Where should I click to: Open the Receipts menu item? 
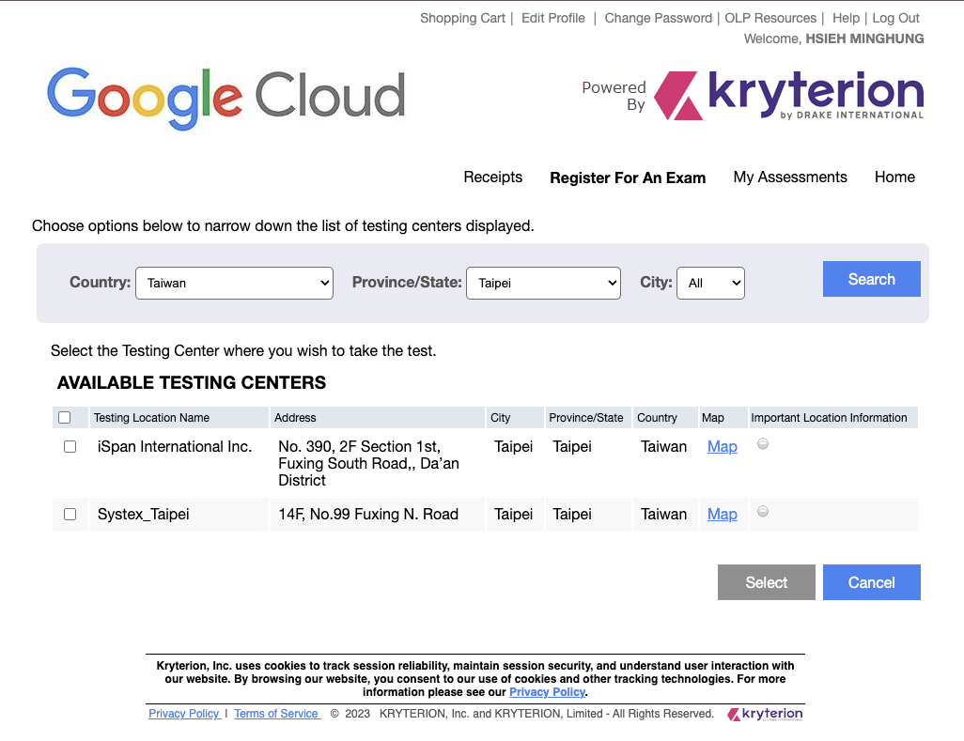click(493, 177)
